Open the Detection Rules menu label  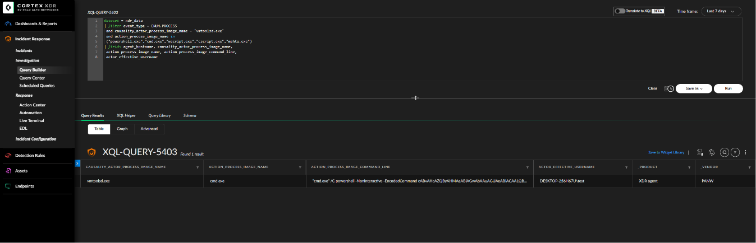(x=30, y=156)
